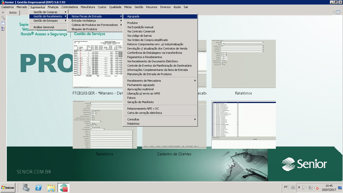
Task: Expand Entrada via Balança submenu
Action: pyautogui.click(x=95, y=21)
